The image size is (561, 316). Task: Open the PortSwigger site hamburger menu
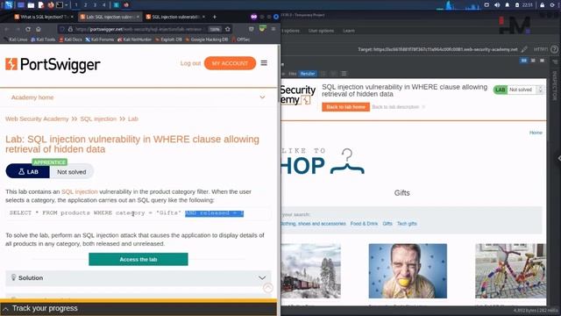(x=264, y=63)
